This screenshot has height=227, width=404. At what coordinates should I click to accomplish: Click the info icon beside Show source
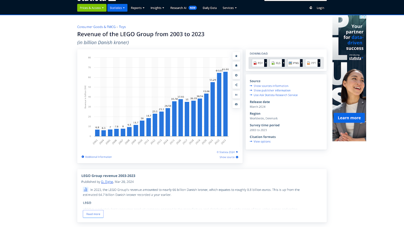tap(237, 157)
